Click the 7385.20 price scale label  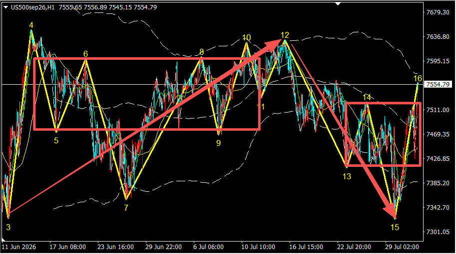[438, 183]
